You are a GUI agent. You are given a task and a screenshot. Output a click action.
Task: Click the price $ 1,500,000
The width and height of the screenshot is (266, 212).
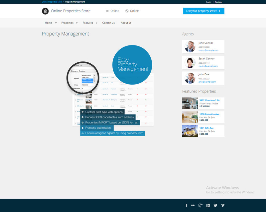[204, 106]
